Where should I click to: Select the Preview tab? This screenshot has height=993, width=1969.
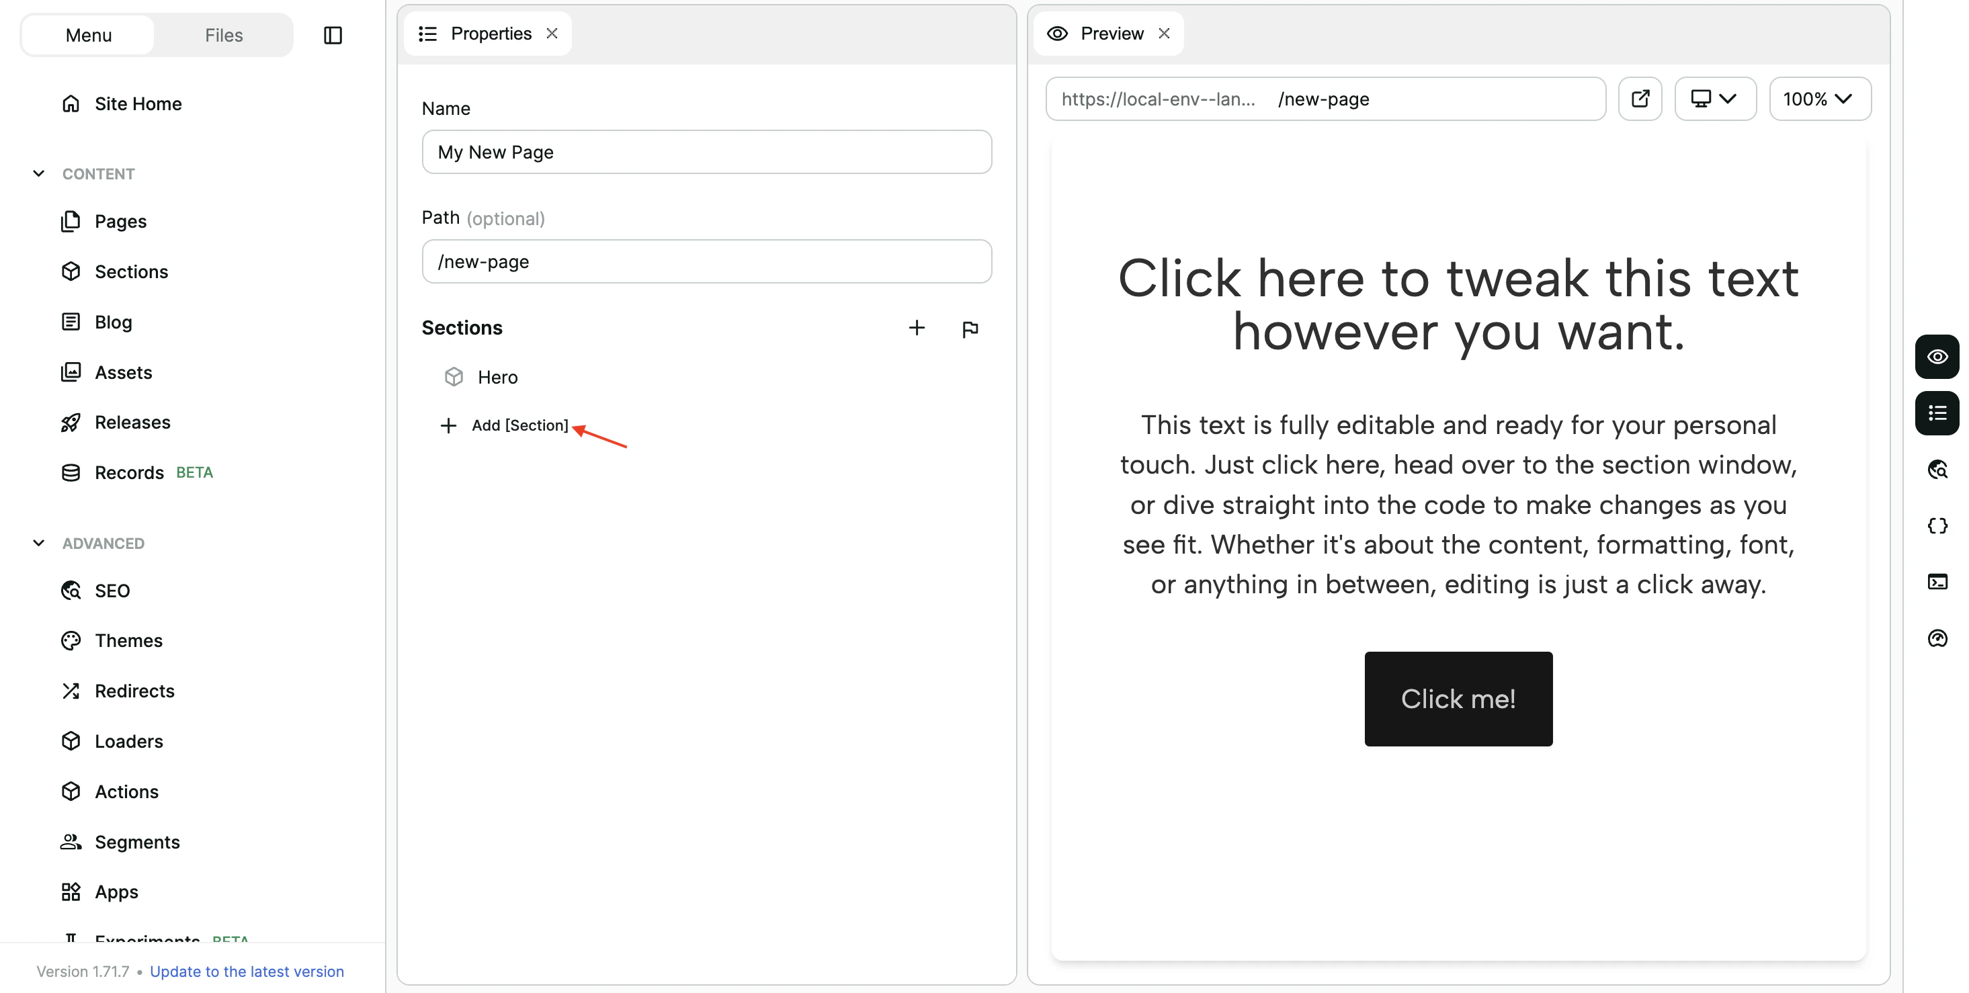[x=1112, y=33]
